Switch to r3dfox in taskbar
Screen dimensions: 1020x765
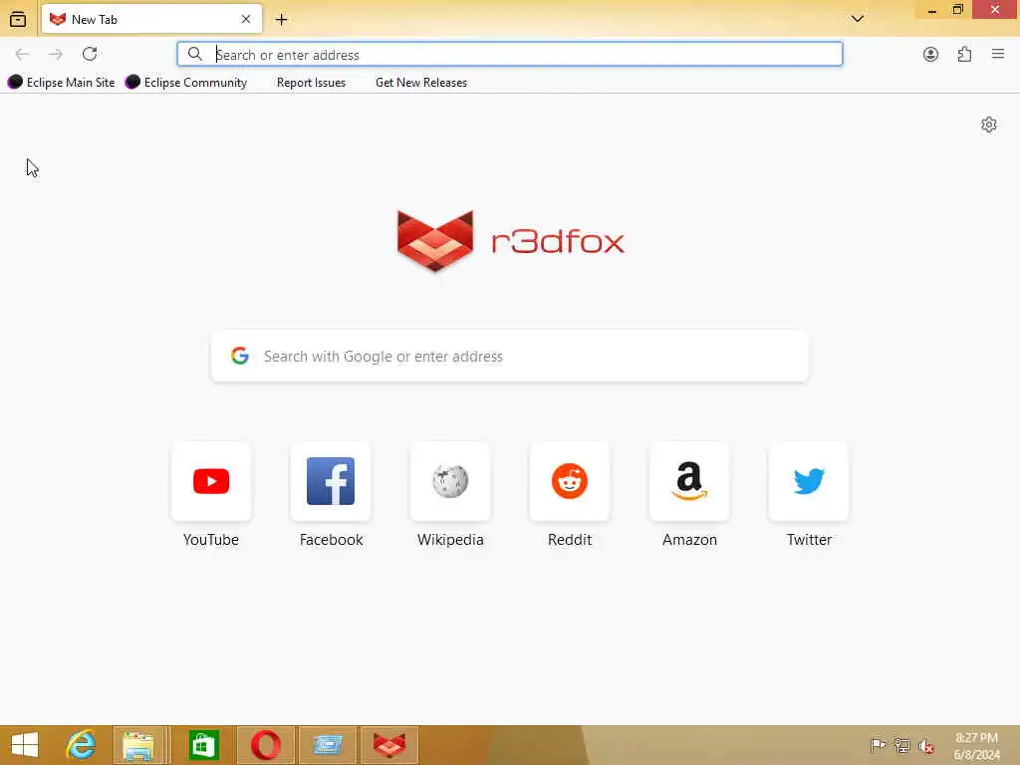point(389,745)
